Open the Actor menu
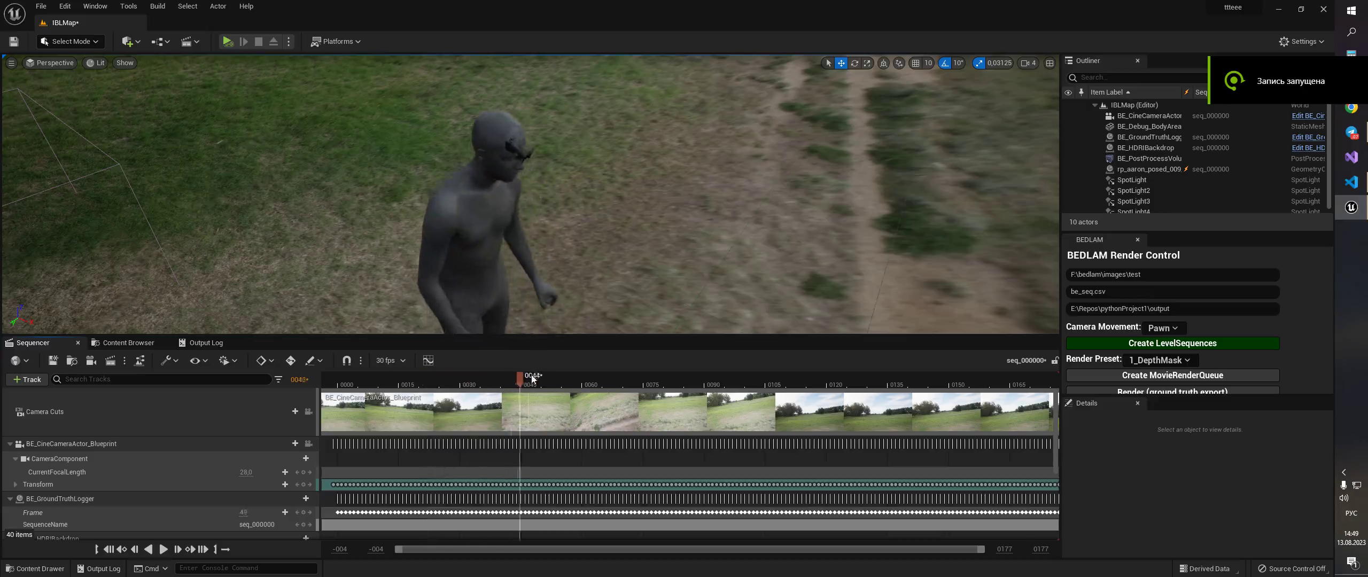Screen dimensions: 1368x577 (217, 6)
